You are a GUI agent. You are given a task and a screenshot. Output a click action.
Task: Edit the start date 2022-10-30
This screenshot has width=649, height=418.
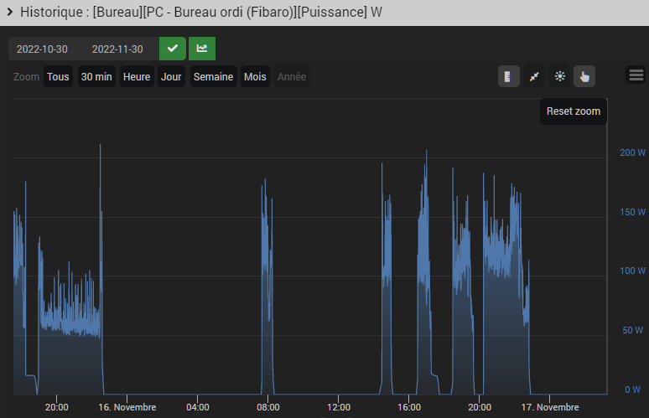click(42, 49)
